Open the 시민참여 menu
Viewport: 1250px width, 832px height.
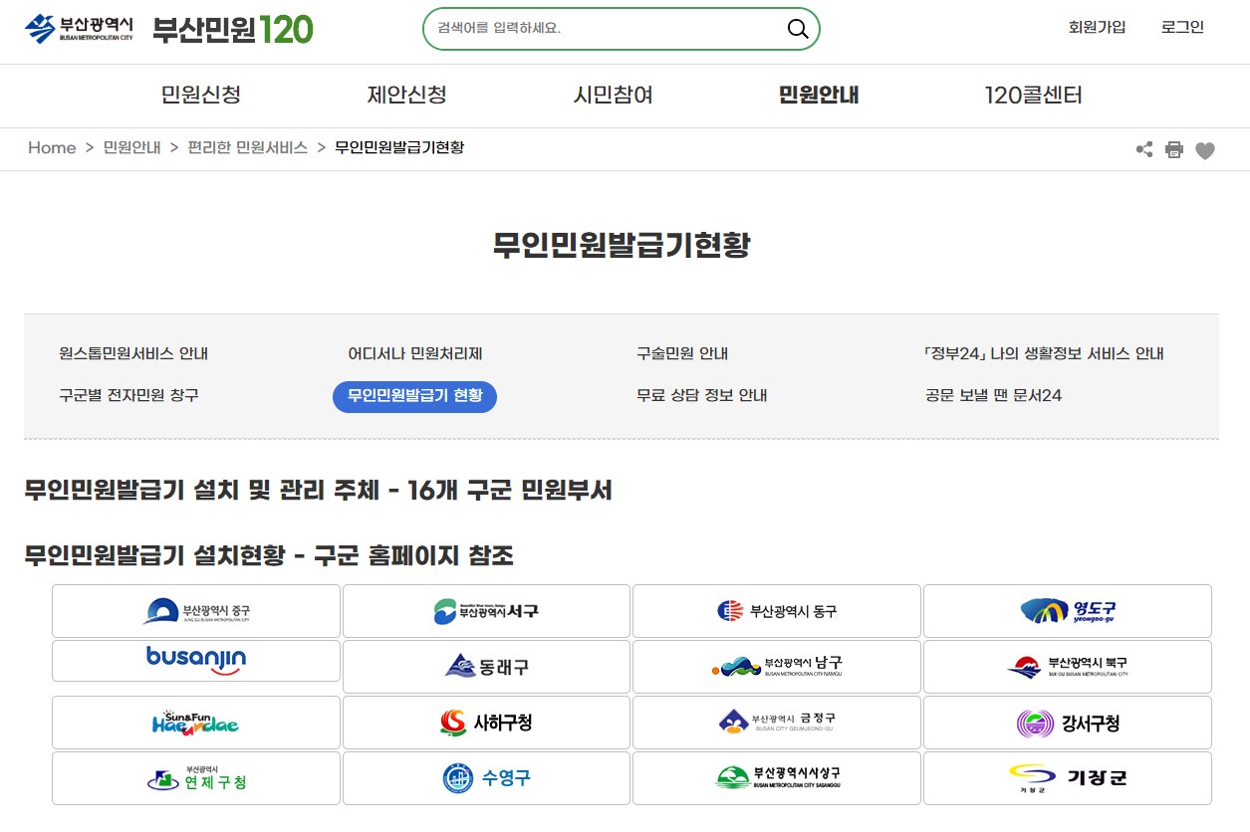[x=614, y=96]
